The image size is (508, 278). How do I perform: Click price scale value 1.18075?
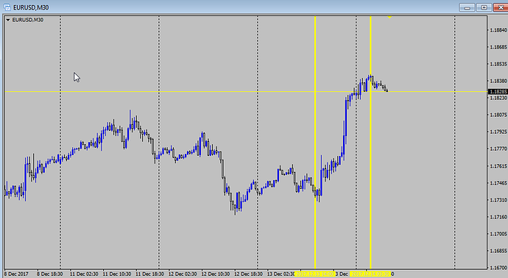tap(498, 115)
